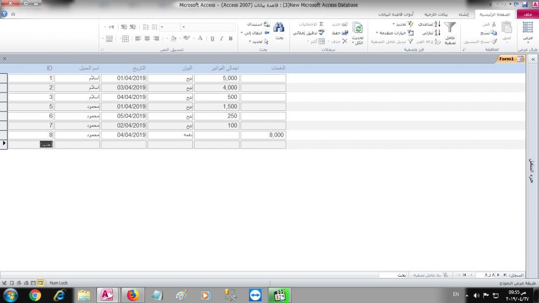Align text right
Image resolution: width=539 pixels, height=303 pixels.
[x=156, y=38]
